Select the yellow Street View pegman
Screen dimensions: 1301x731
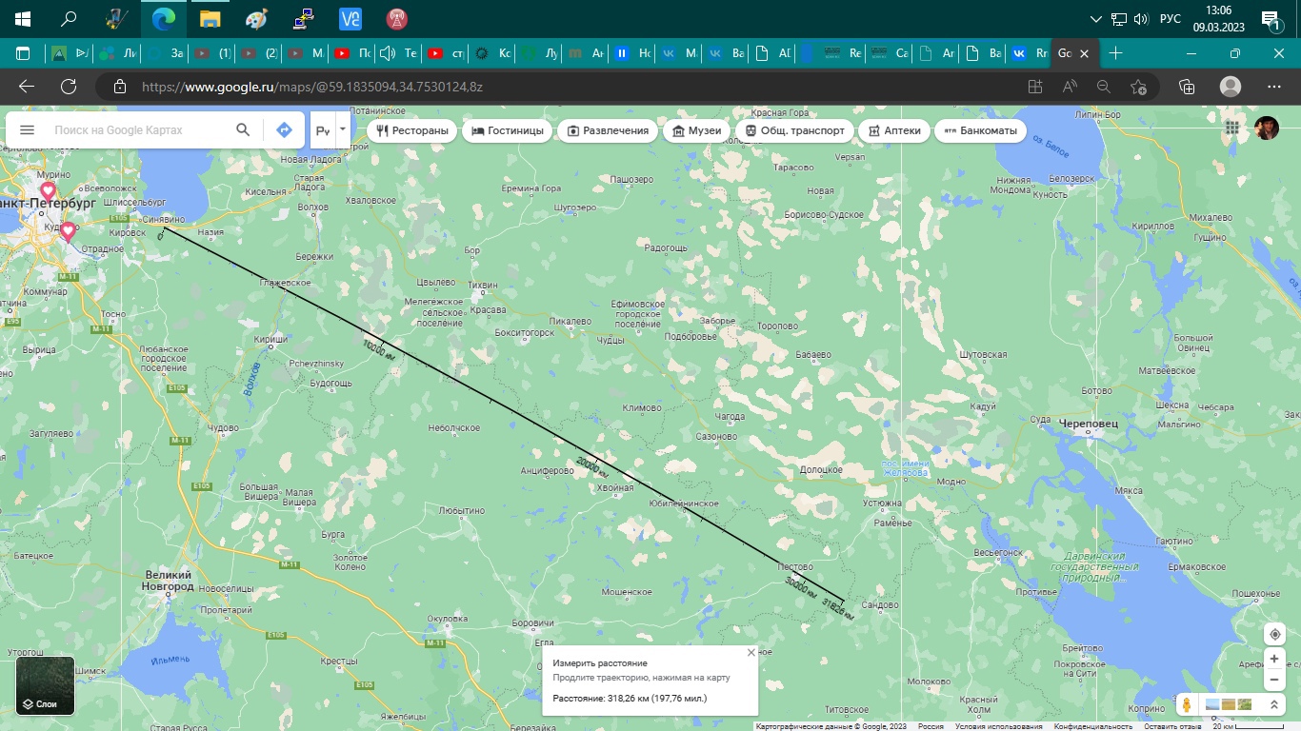pos(1188,704)
